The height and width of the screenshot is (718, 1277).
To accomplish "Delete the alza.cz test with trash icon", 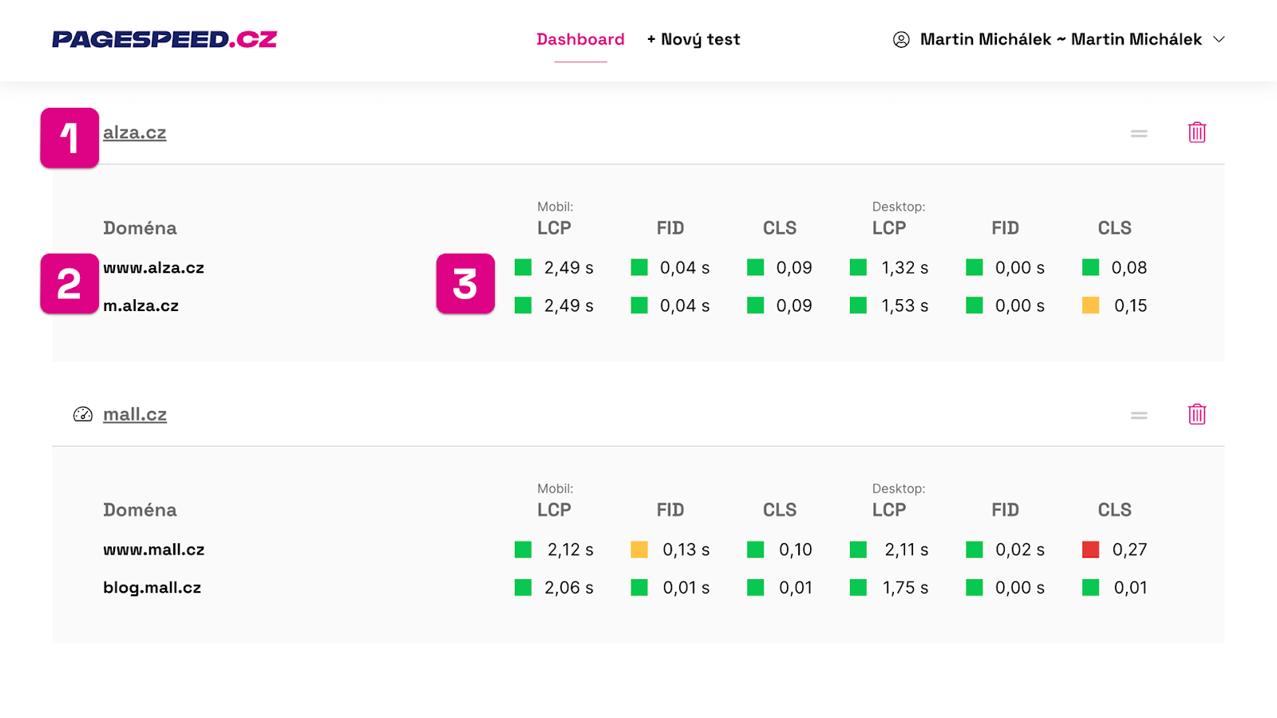I will [1196, 132].
